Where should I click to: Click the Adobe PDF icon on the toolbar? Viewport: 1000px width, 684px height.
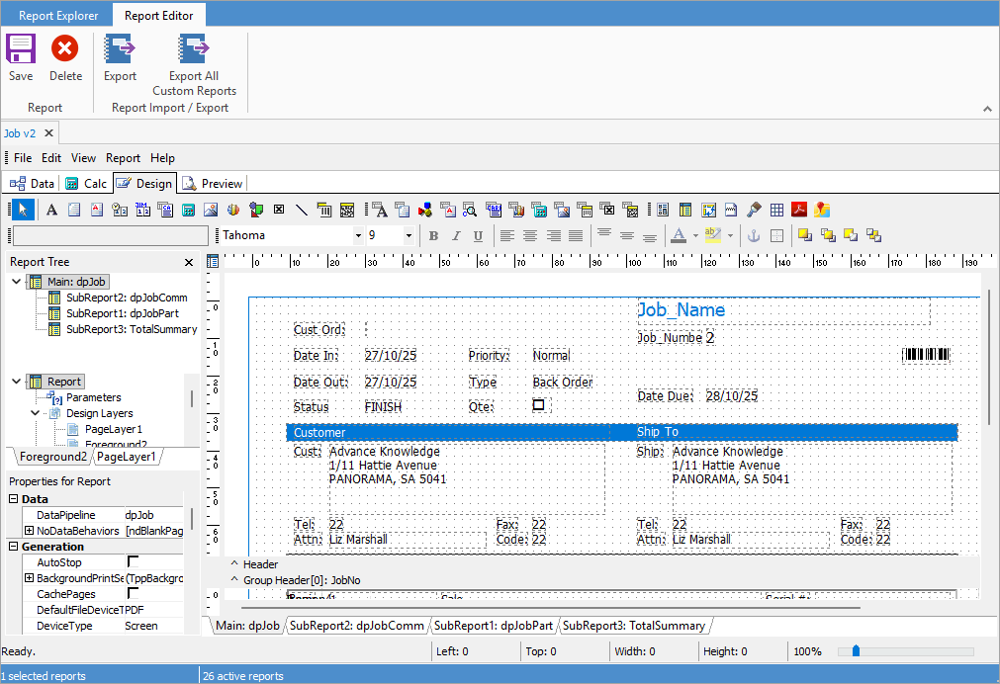(799, 209)
